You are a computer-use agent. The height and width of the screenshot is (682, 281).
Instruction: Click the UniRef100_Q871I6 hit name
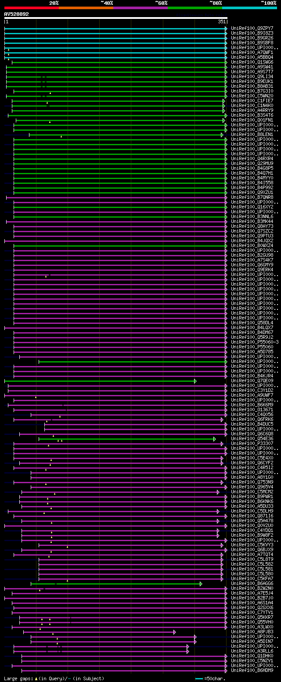tap(252, 516)
